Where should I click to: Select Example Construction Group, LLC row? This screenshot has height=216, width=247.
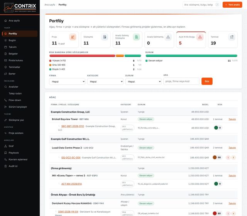[x=143, y=112]
